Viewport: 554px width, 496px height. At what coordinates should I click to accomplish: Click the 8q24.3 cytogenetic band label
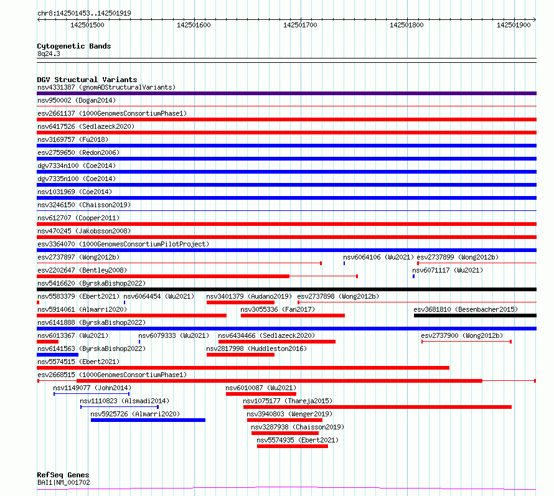click(49, 54)
